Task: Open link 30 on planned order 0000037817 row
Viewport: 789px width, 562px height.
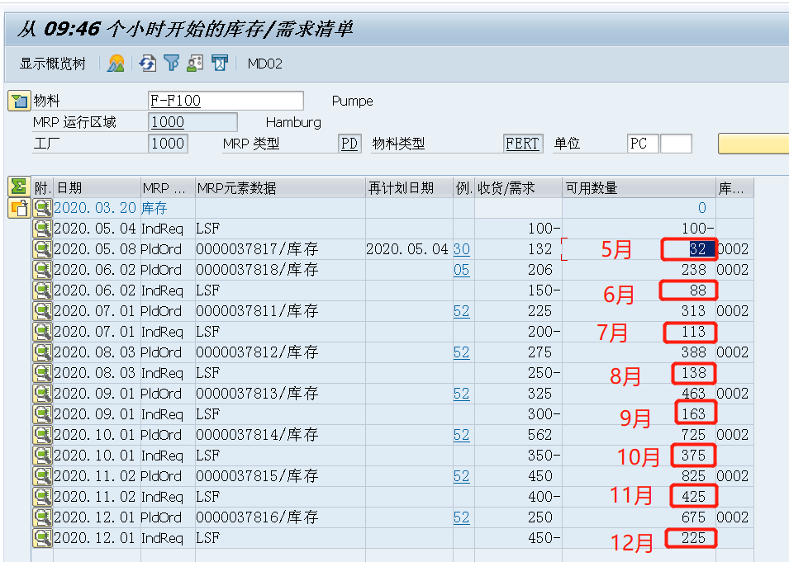Action: tap(462, 249)
